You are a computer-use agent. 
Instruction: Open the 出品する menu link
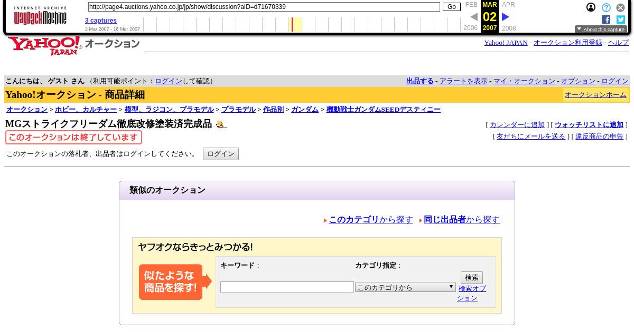(x=419, y=81)
